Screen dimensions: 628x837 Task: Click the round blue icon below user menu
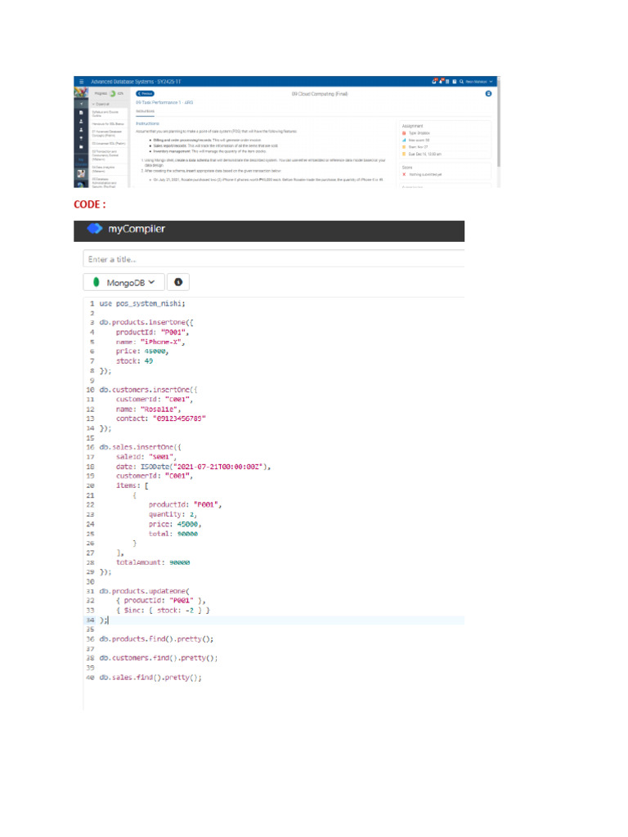tap(488, 93)
